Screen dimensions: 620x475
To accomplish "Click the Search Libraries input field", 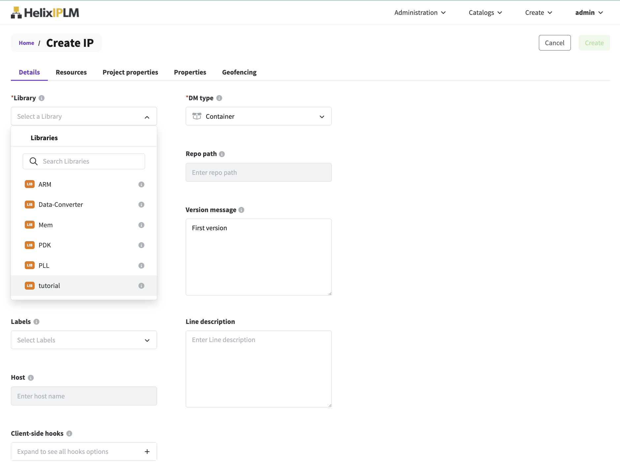I will coord(89,161).
